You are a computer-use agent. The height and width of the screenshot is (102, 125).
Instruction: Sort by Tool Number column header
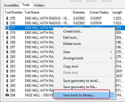coord(14,12)
